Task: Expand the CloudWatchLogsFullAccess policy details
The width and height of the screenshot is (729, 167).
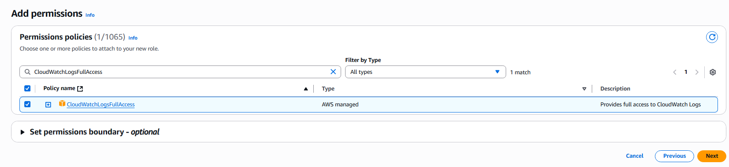Action: tap(48, 105)
